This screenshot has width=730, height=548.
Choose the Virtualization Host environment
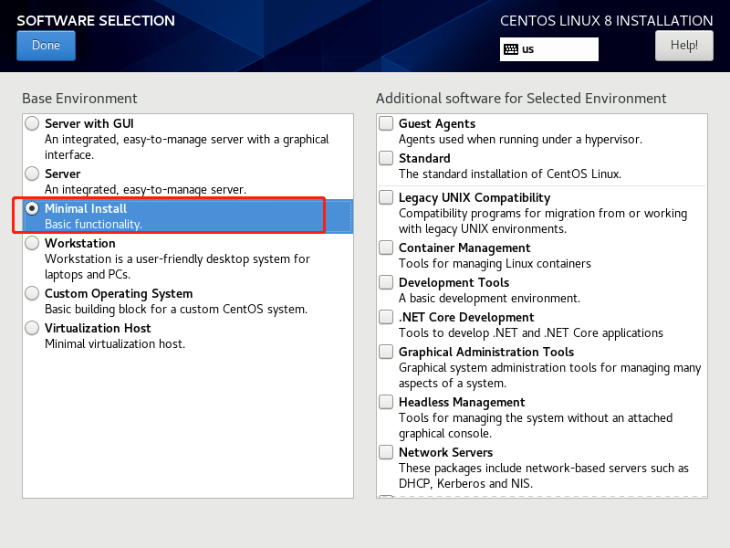click(x=33, y=328)
